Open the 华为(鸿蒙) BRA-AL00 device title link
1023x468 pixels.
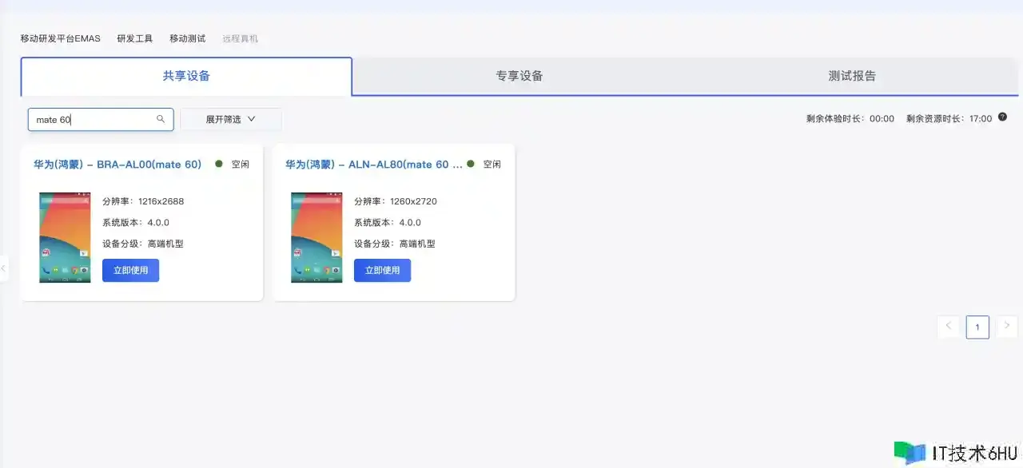coord(117,165)
